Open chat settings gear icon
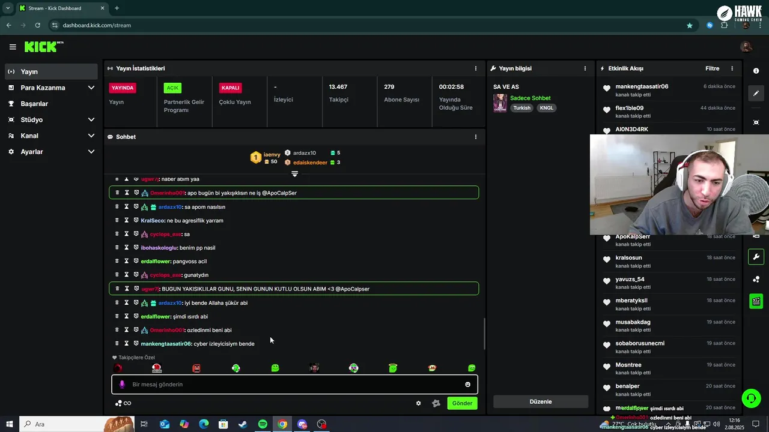Screen dimensions: 769x432 [x=419, y=403]
